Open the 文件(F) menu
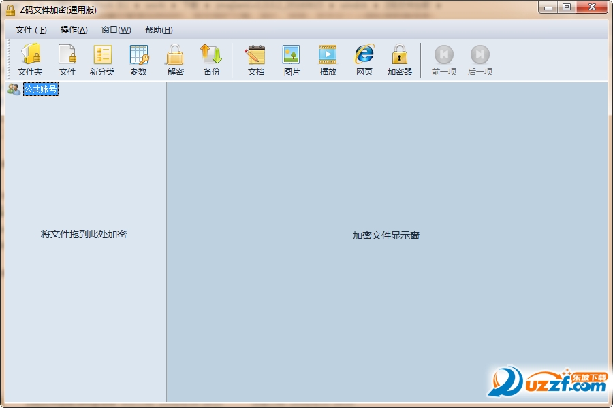This screenshot has width=613, height=408. (31, 30)
